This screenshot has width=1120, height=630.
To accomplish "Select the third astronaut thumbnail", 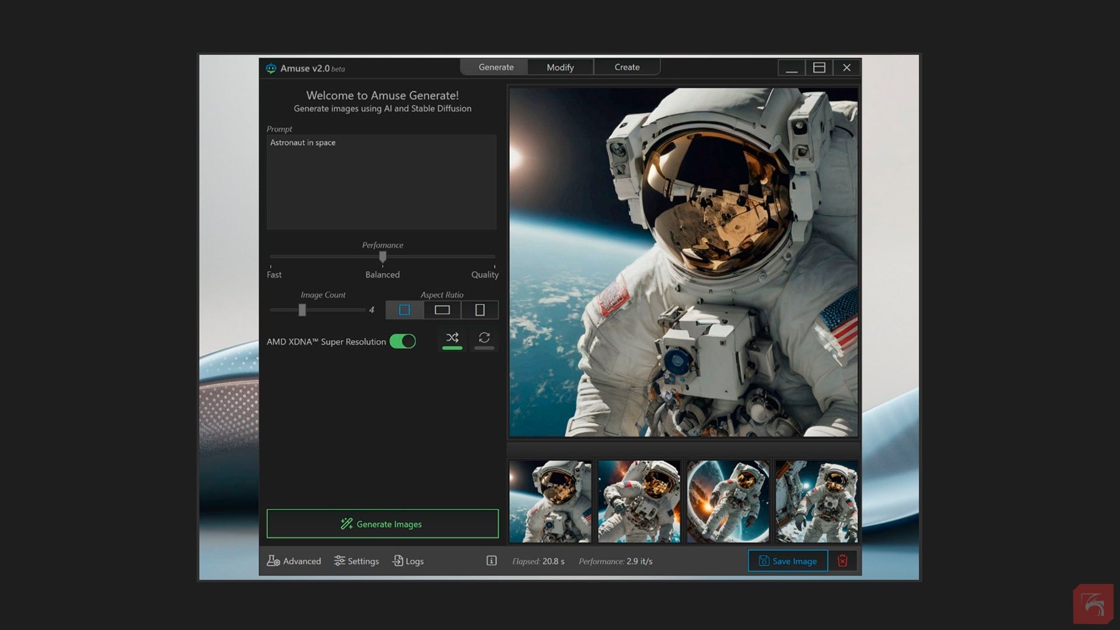I will (727, 501).
